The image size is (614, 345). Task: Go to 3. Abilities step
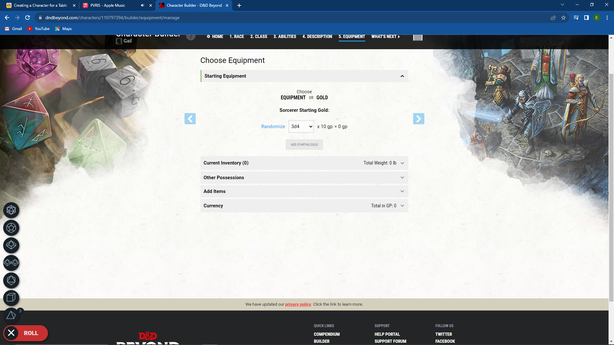coord(285,37)
